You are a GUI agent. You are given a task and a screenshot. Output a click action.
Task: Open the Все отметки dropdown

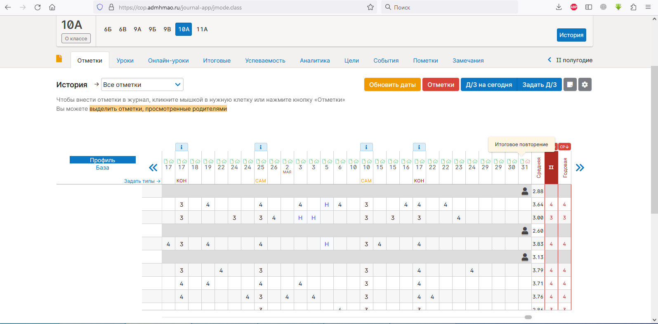[142, 84]
